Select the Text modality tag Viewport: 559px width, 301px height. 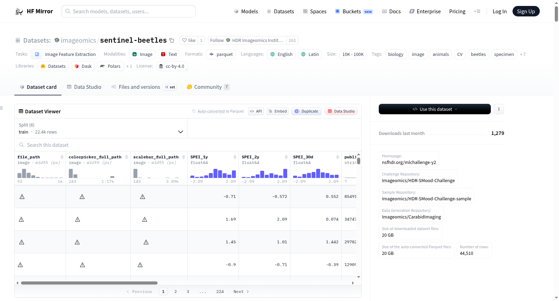click(x=169, y=54)
